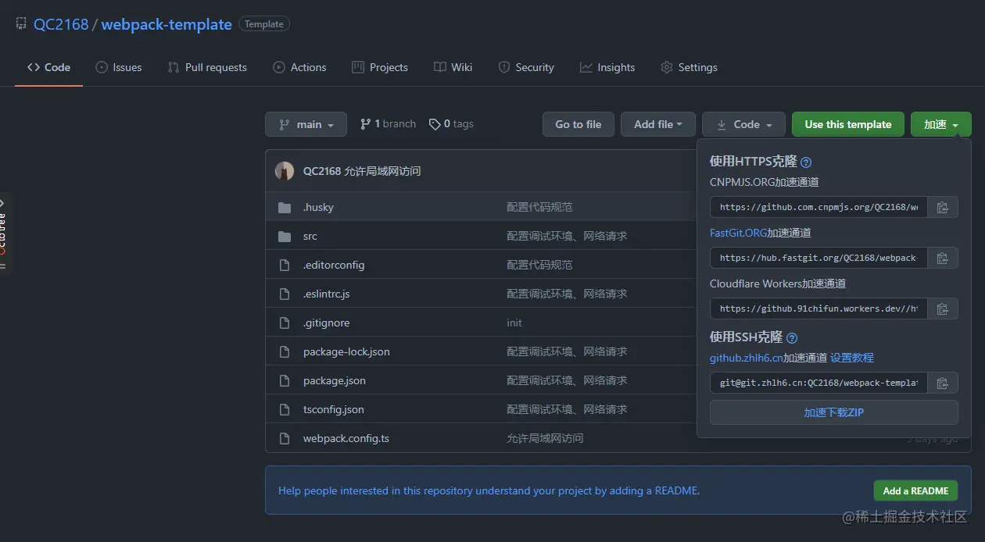Open webpack-template repository link
This screenshot has width=985, height=542.
pyautogui.click(x=167, y=24)
